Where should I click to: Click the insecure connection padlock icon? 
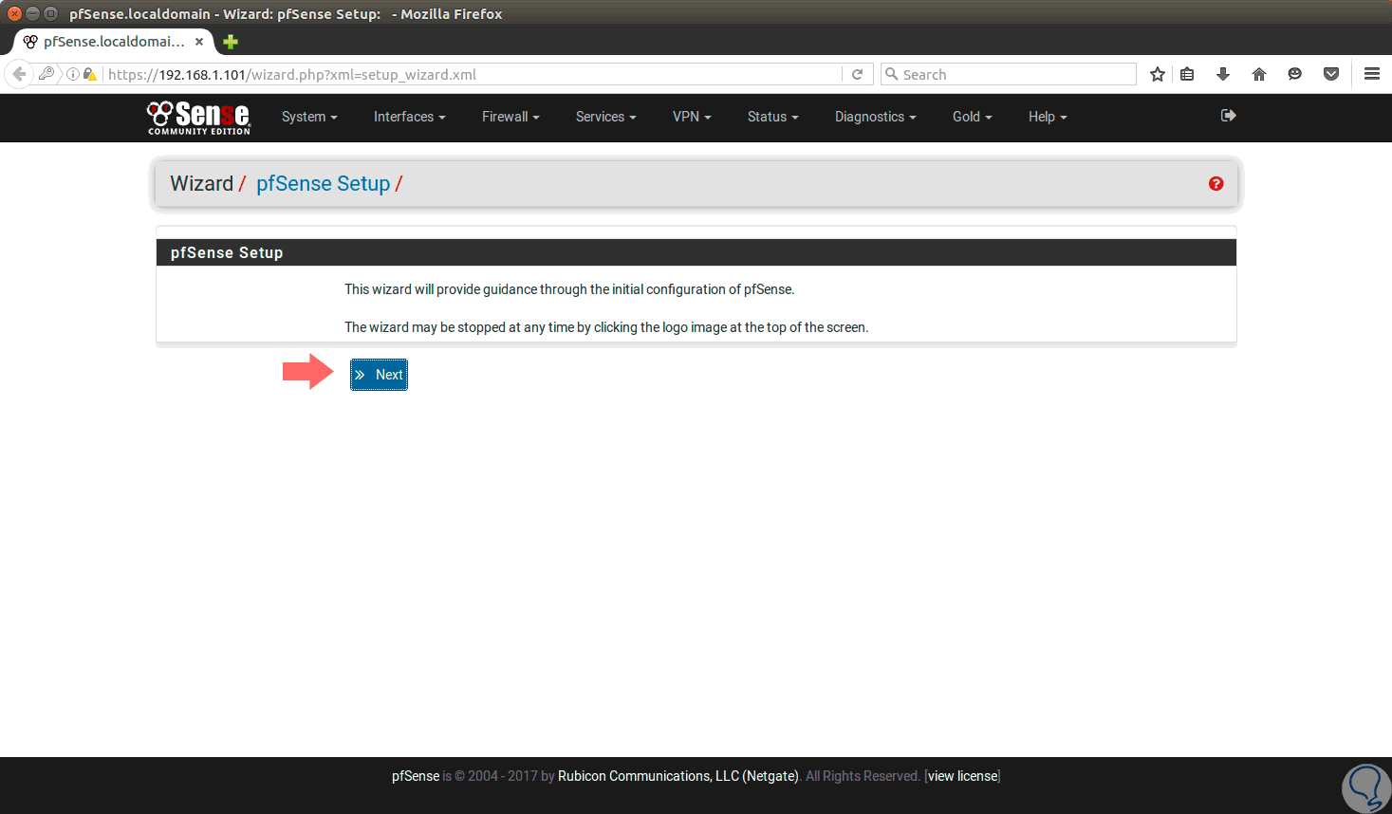tap(89, 74)
